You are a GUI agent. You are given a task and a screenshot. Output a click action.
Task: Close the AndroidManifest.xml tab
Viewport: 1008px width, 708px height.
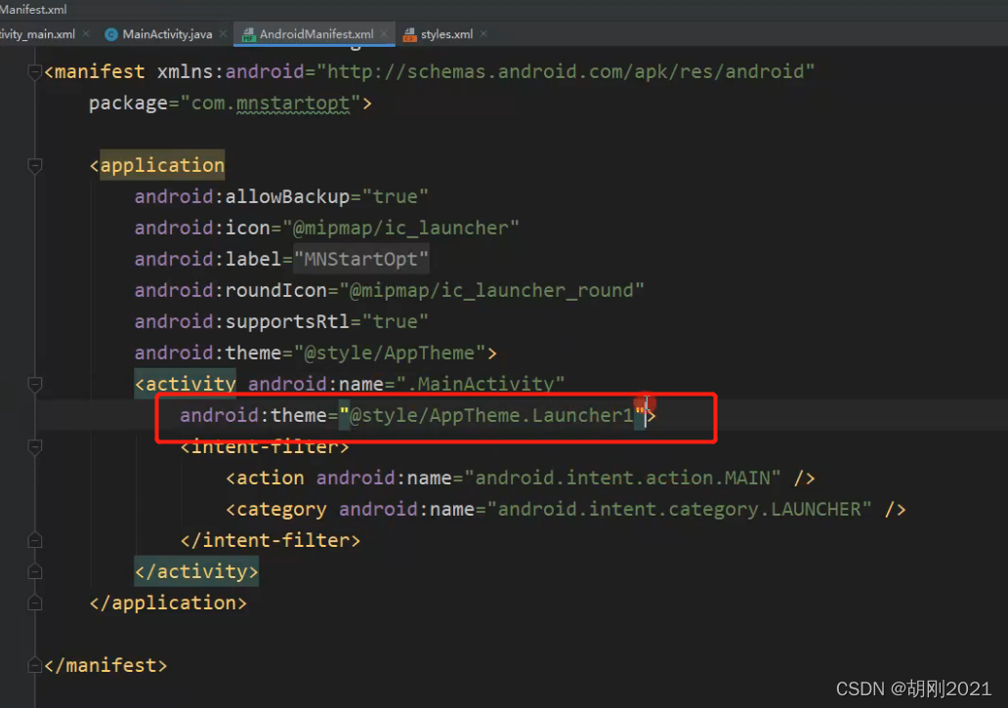click(x=384, y=34)
